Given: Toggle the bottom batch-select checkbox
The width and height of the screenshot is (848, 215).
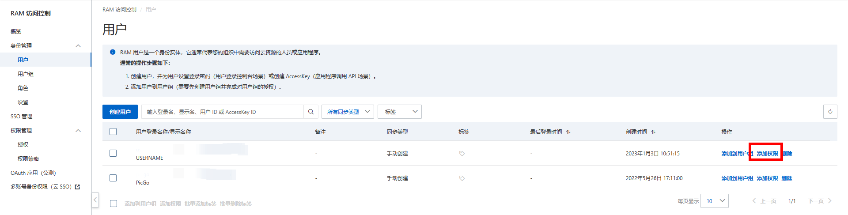Looking at the screenshot, I should [x=114, y=204].
